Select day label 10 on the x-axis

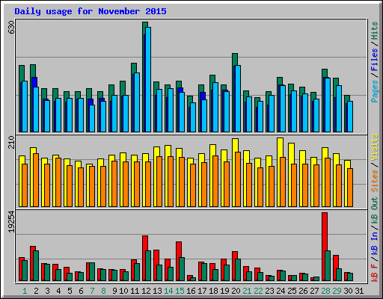123,291
